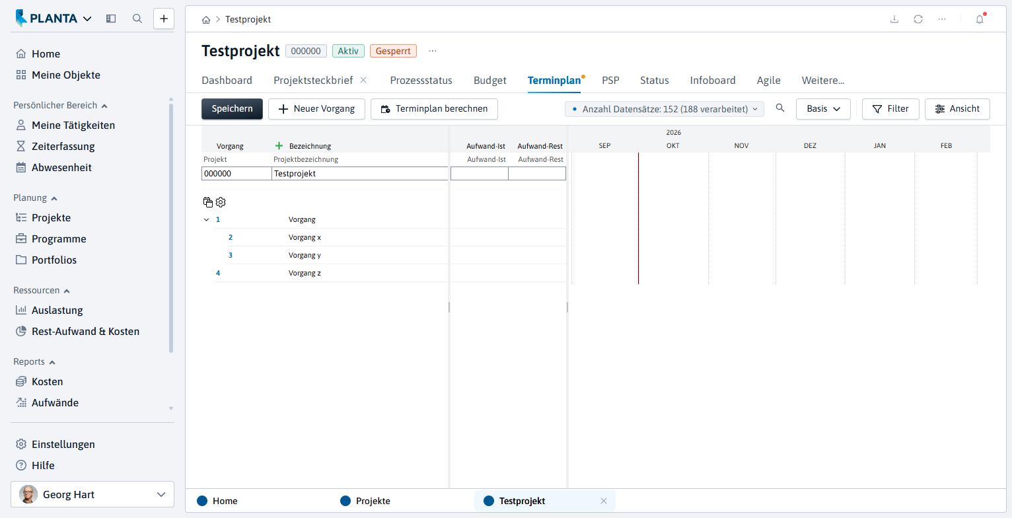Collapse Vorgang 1 tree row
The width and height of the screenshot is (1012, 518).
tap(206, 219)
